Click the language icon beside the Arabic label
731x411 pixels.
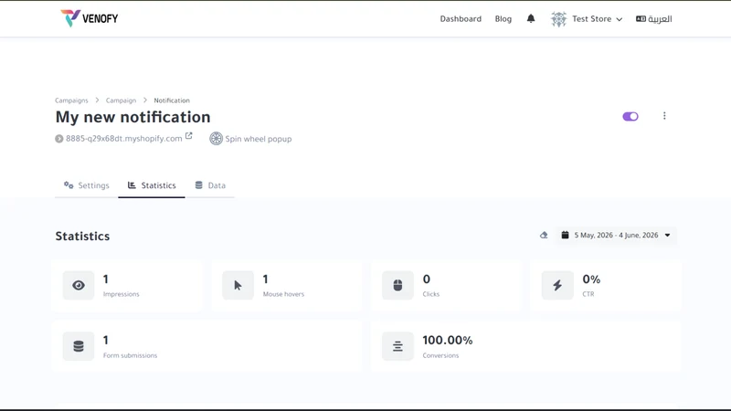point(641,18)
